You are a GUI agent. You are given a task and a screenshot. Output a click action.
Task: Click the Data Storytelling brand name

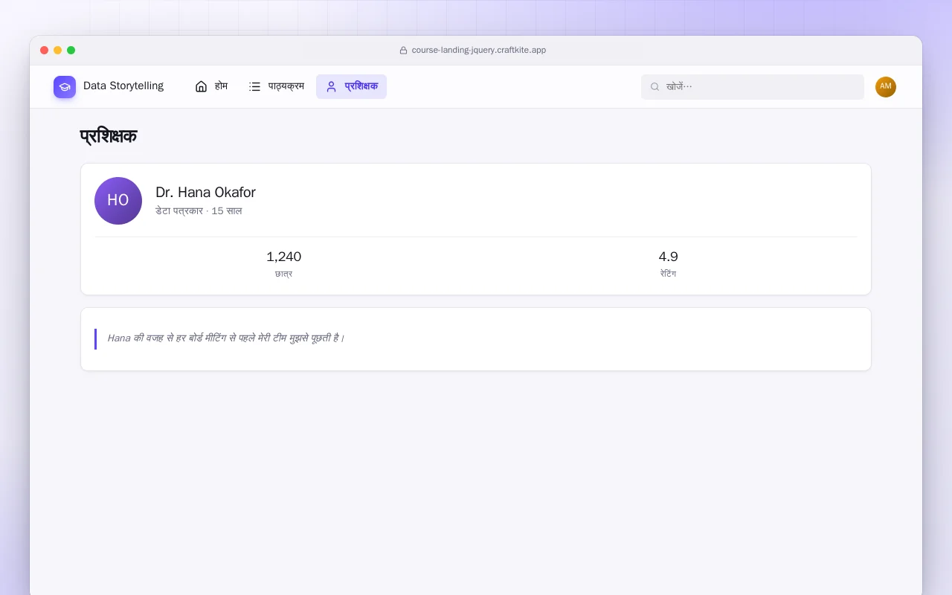123,86
